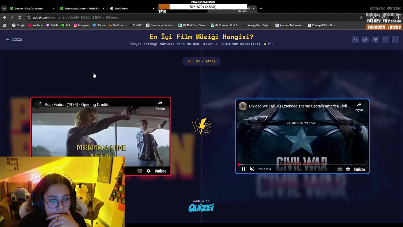403x227 pixels.
Task: Open a new browser tab with plus
Action: [261, 9]
